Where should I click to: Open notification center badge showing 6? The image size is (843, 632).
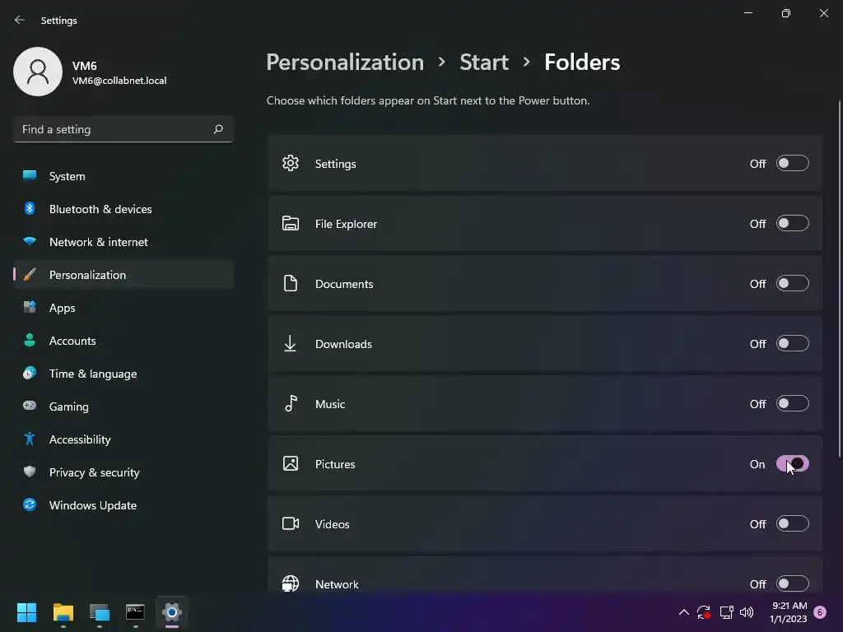point(820,612)
